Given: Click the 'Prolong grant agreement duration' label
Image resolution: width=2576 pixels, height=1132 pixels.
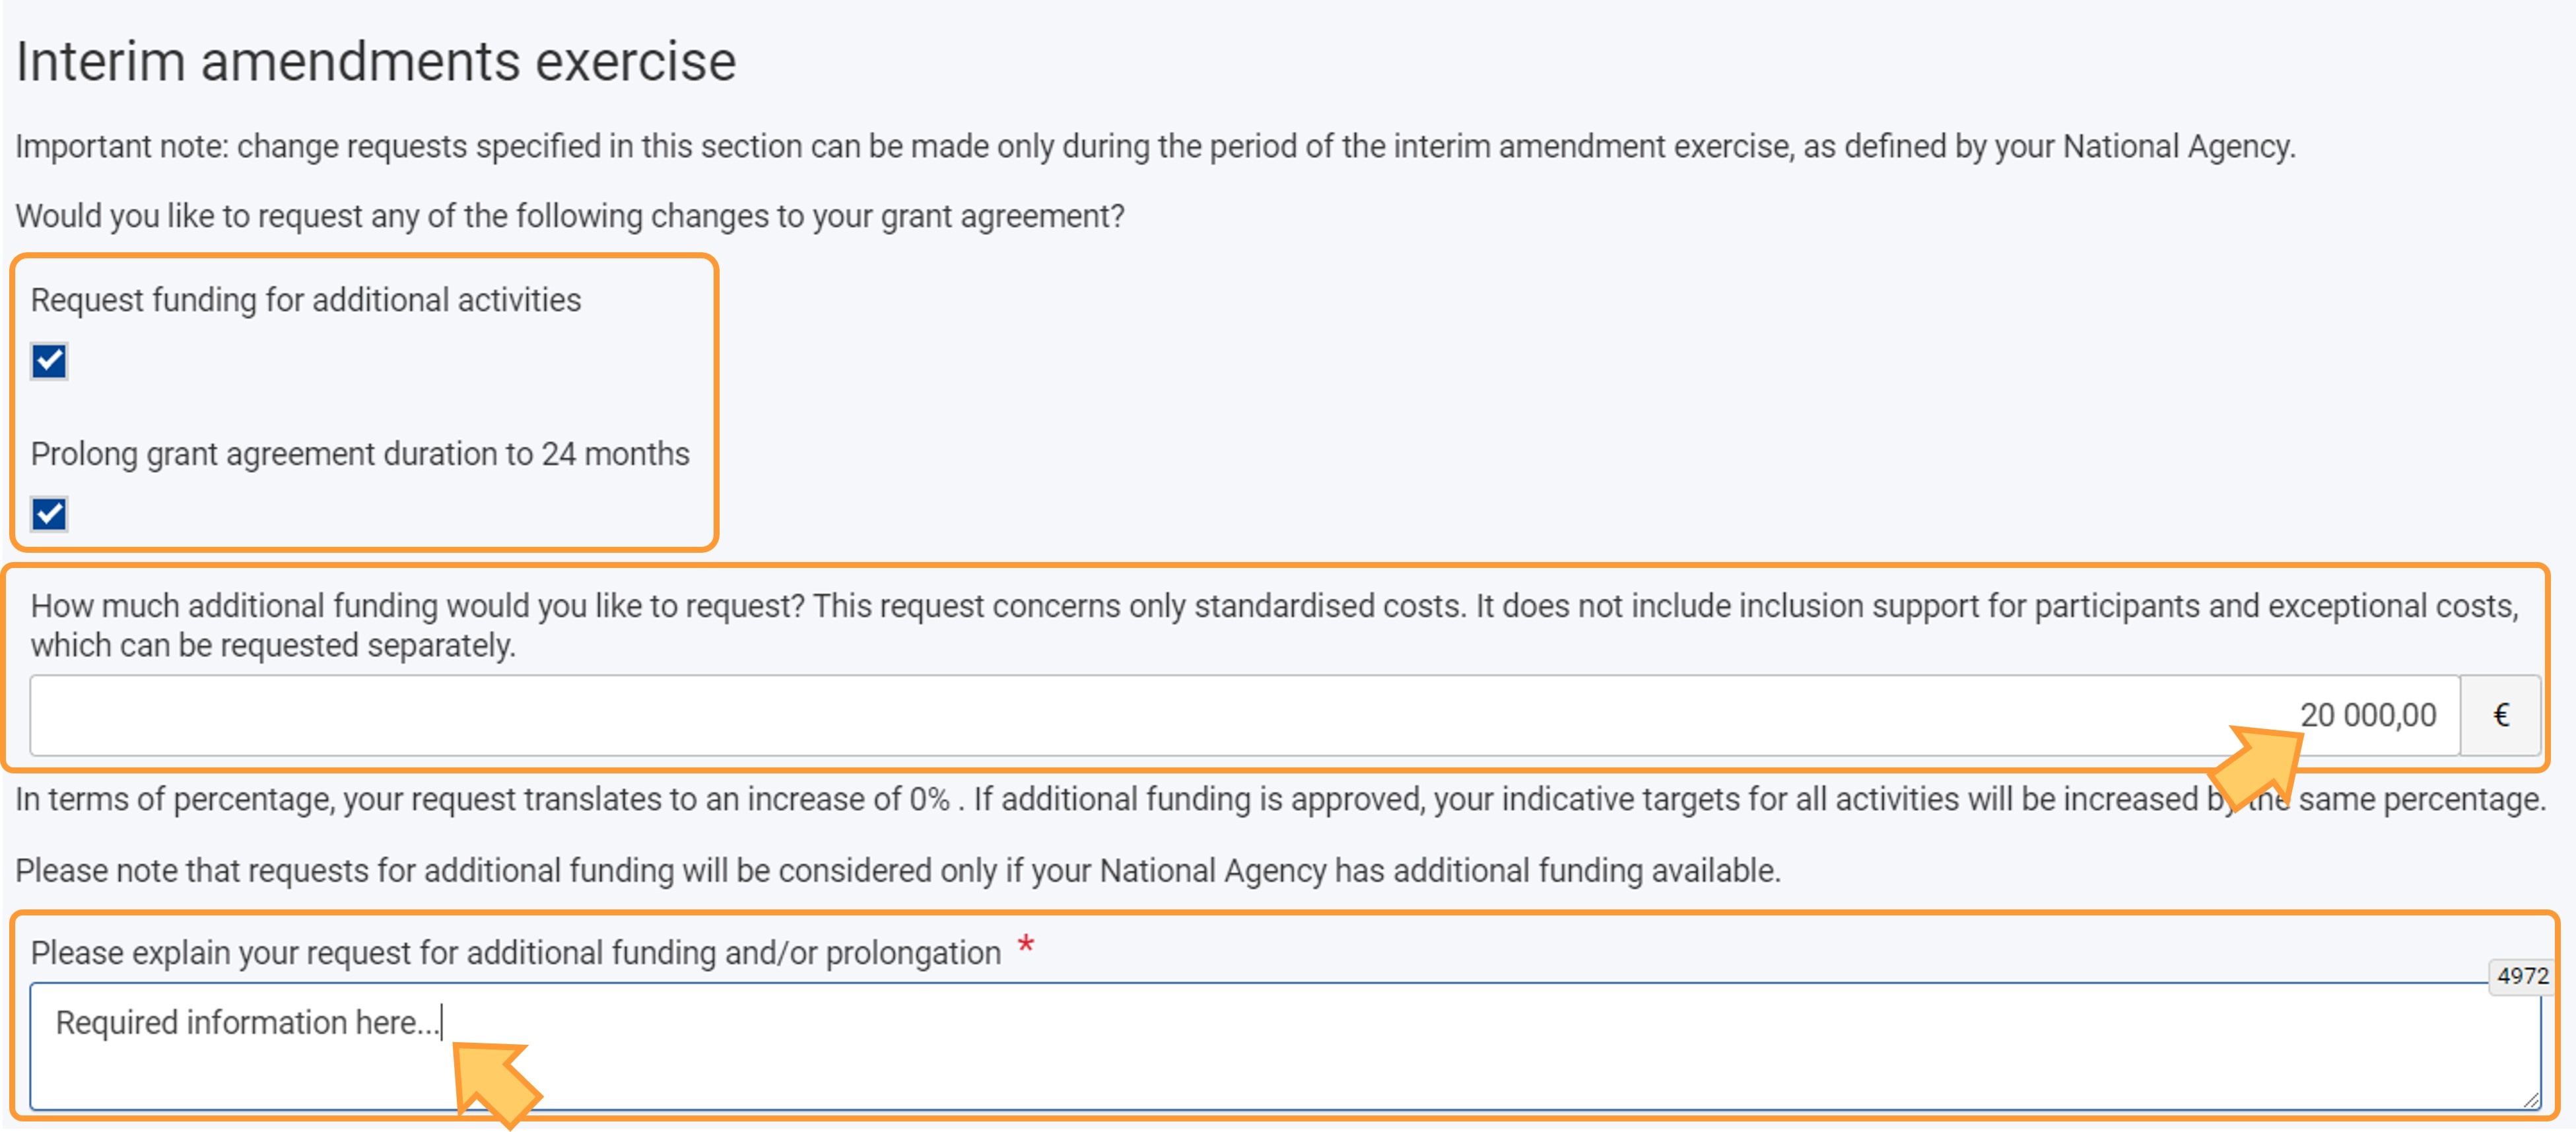Looking at the screenshot, I should [360, 454].
